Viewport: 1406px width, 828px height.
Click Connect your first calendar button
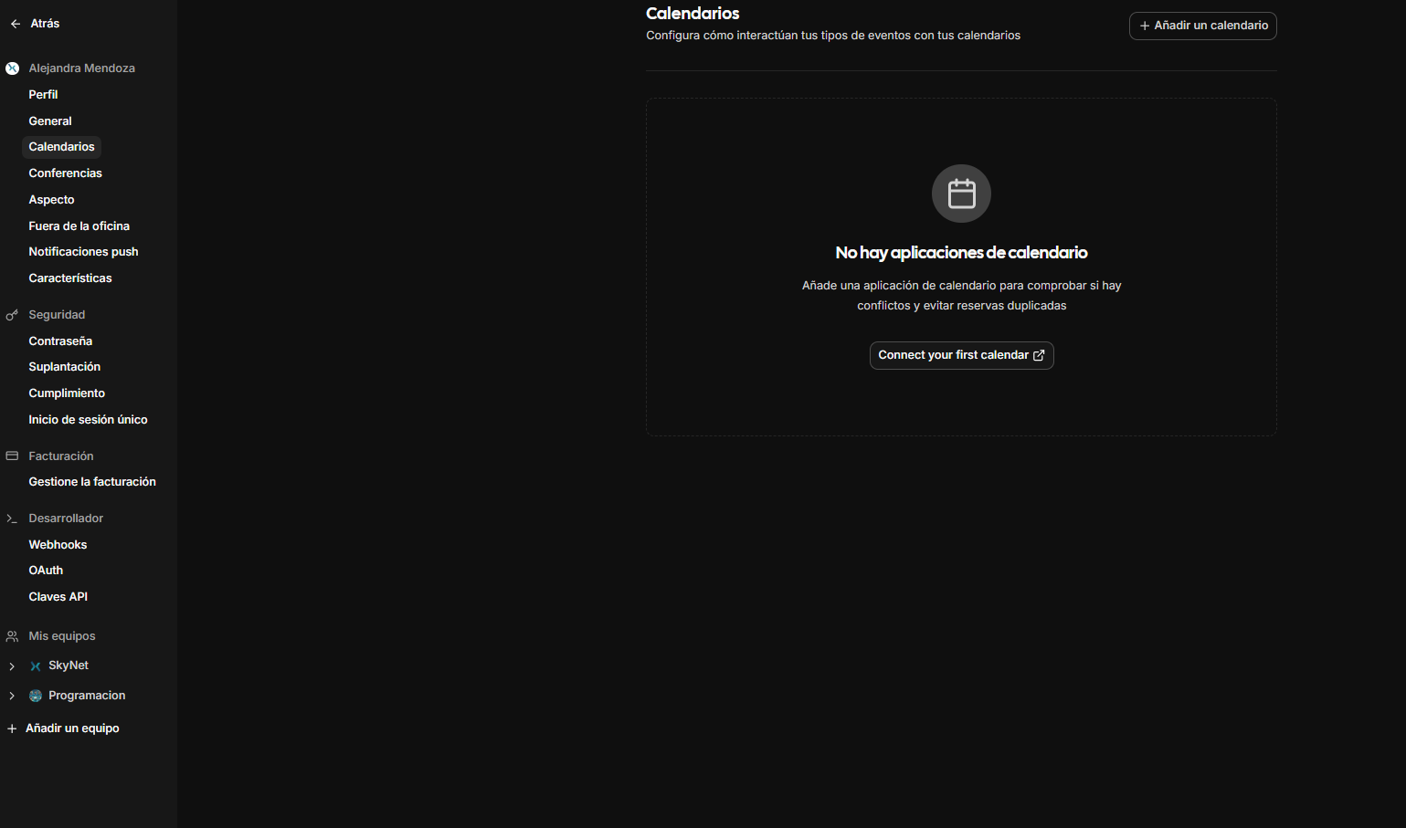coord(961,355)
